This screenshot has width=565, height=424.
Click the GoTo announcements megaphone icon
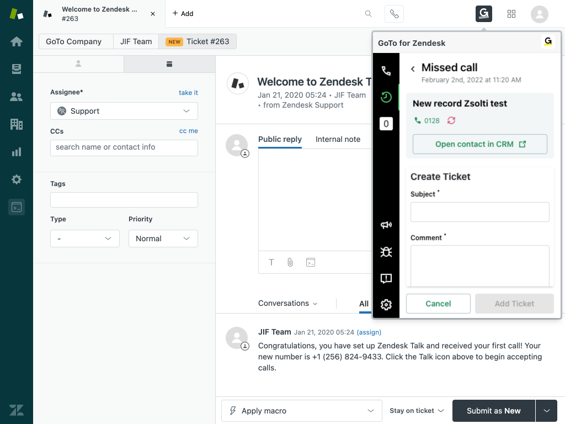click(x=386, y=225)
